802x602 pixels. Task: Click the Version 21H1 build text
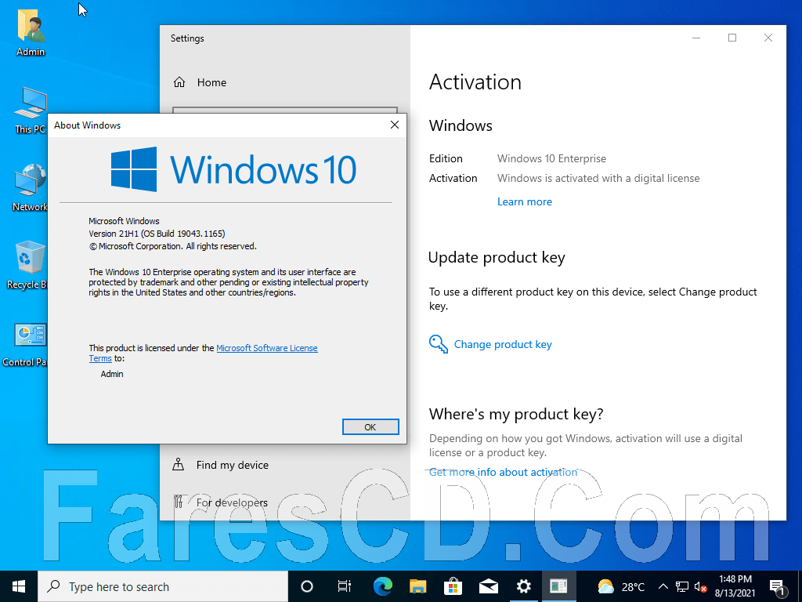(157, 234)
